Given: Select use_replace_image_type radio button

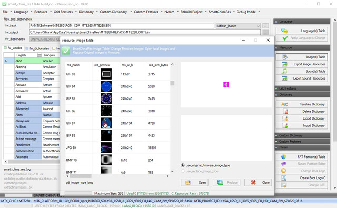Looking at the screenshot, I should coord(183,171).
